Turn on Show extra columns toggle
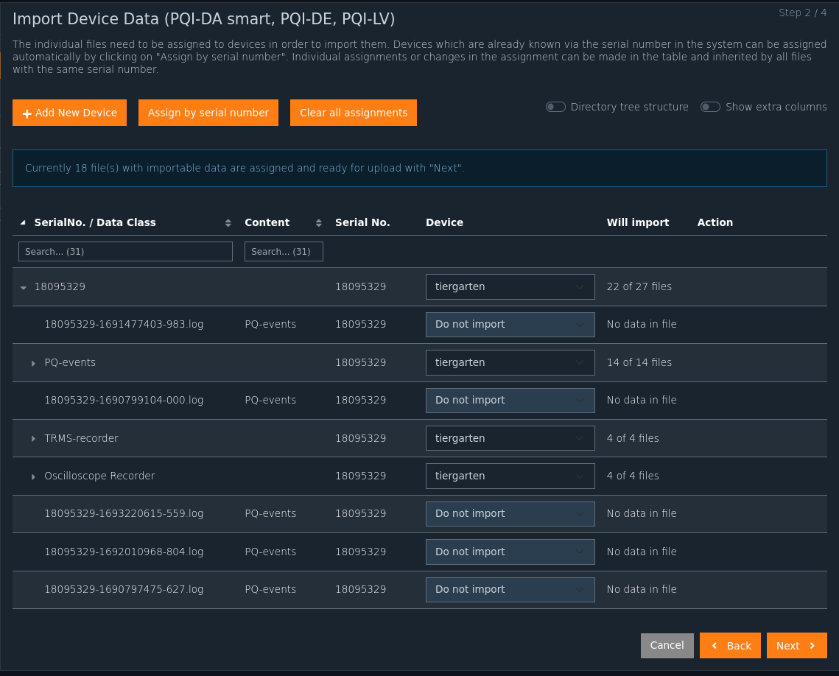Screen dimensions: 839x676 pyautogui.click(x=710, y=107)
